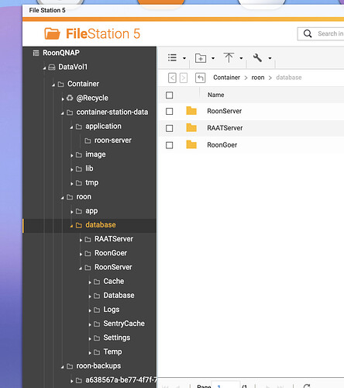Viewport: 344px width, 388px height.
Task: Tick the RAATServer folder checkbox
Action: tap(170, 128)
